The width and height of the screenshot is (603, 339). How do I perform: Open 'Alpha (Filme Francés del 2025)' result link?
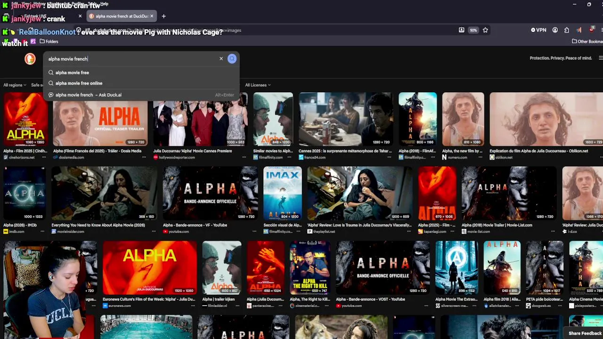pos(97,151)
